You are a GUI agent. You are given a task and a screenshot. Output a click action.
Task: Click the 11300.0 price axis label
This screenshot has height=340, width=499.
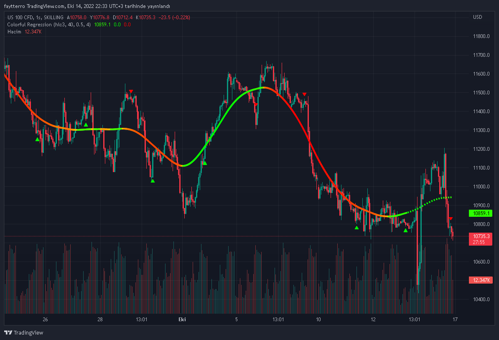pos(481,130)
